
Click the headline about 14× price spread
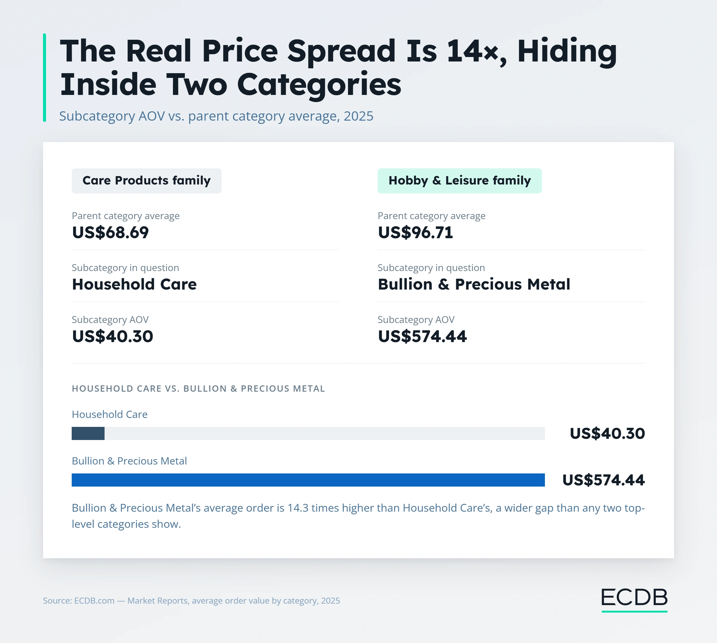tap(338, 67)
